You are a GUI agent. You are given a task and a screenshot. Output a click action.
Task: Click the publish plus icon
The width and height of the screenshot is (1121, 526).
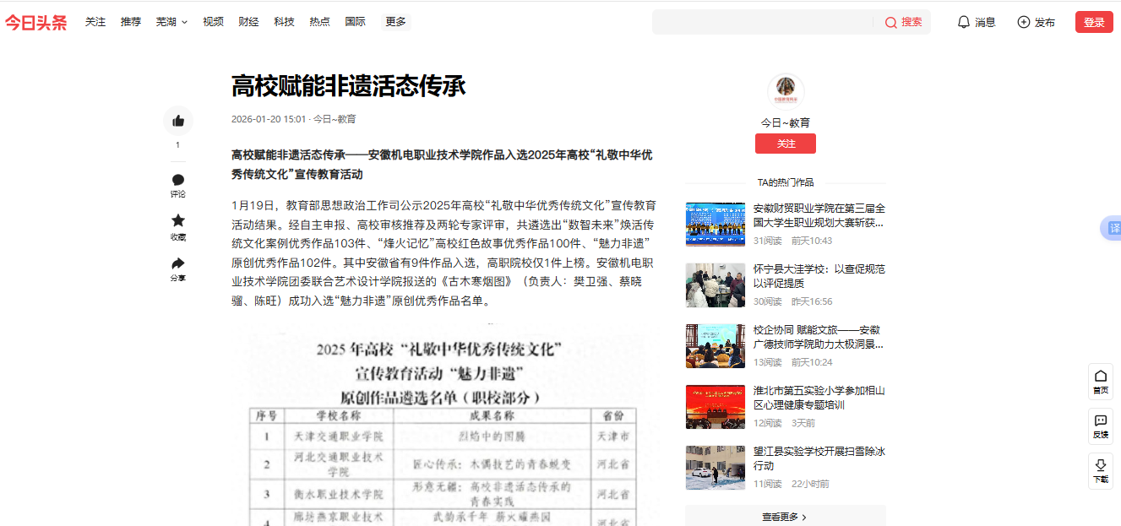(x=1024, y=22)
